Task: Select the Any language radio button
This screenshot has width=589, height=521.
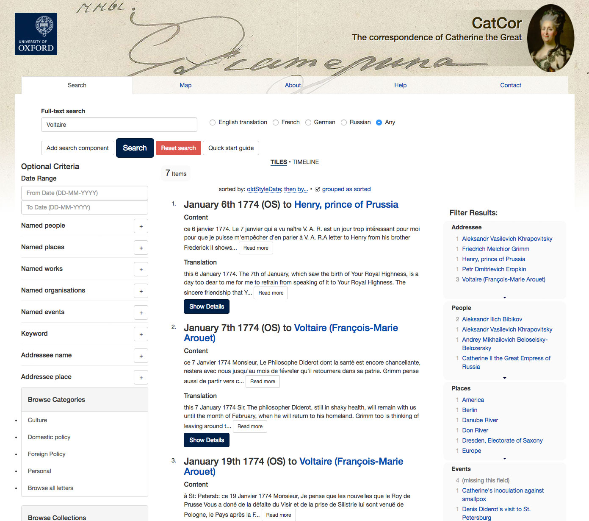Action: coord(379,123)
